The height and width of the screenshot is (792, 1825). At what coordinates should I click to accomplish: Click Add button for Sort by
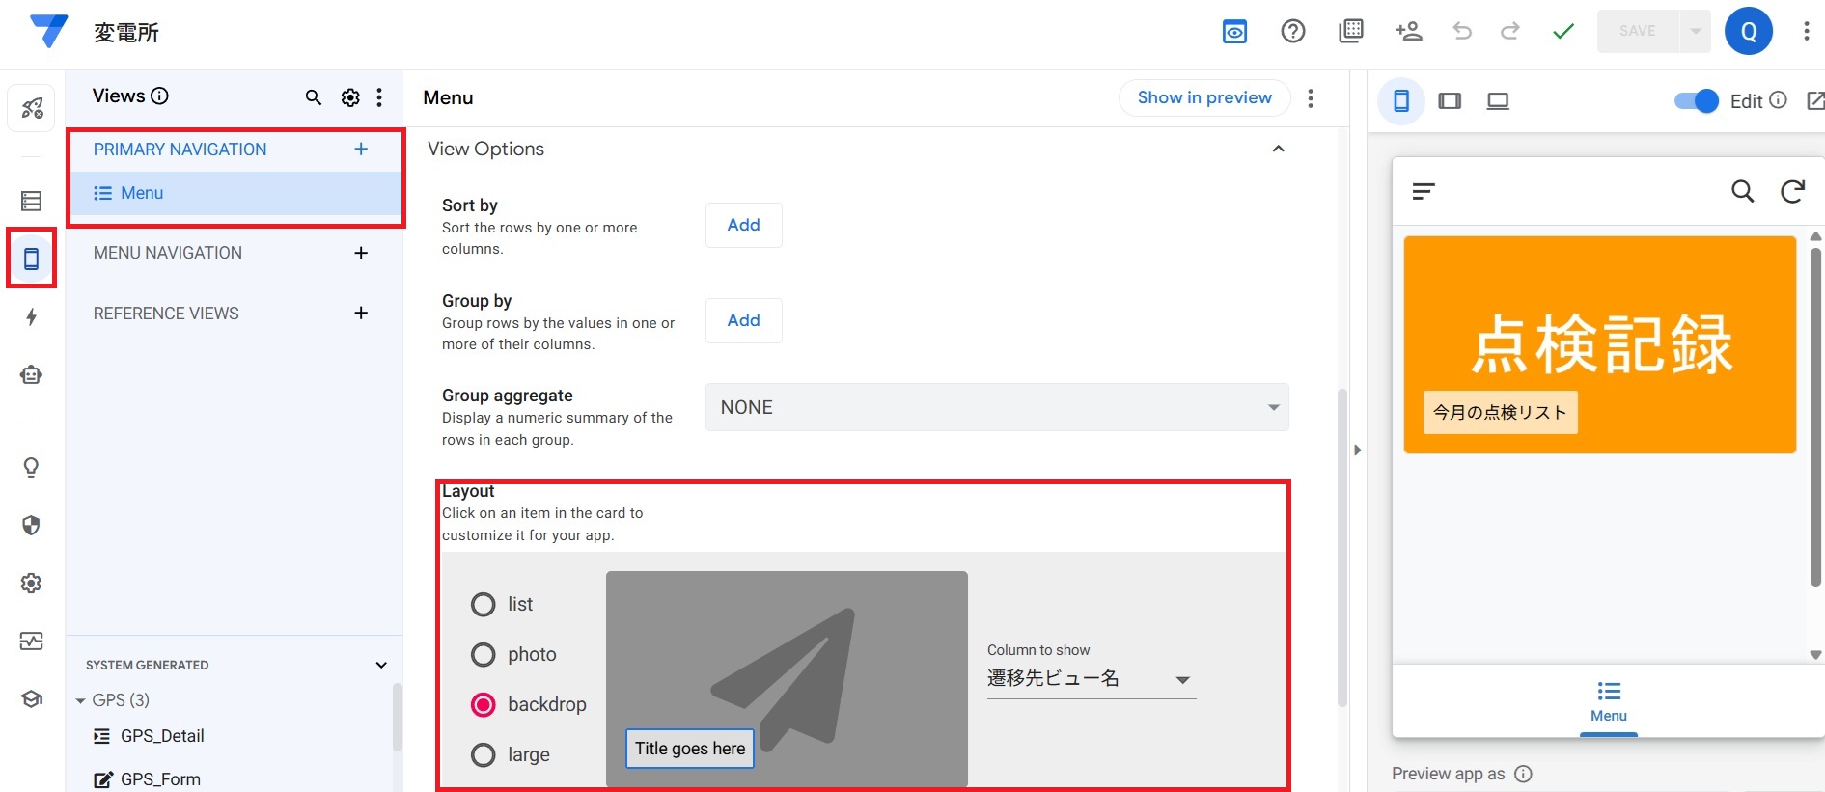pos(743,226)
